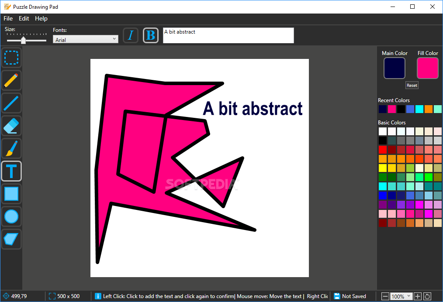Viewport: 443px width, 302px height.
Task: Pick black from Basic Colors
Action: (x=383, y=140)
